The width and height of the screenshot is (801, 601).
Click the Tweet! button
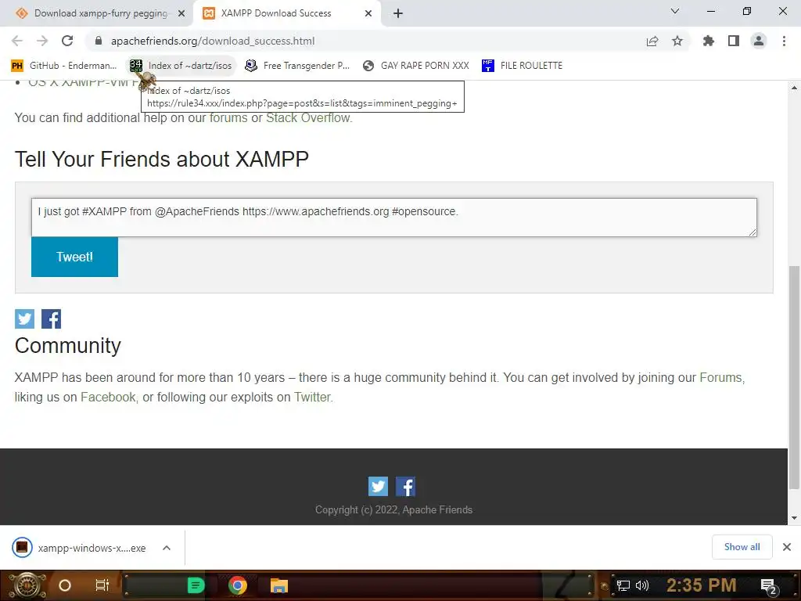click(74, 257)
